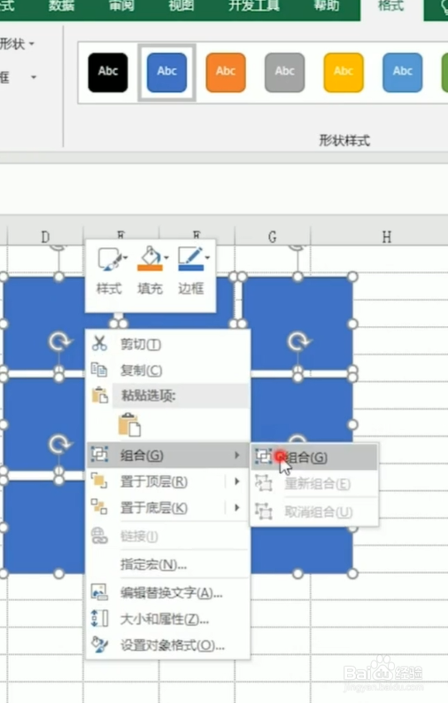448x703 pixels.
Task: Expand 置于底层 submenu arrow
Action: (x=237, y=507)
